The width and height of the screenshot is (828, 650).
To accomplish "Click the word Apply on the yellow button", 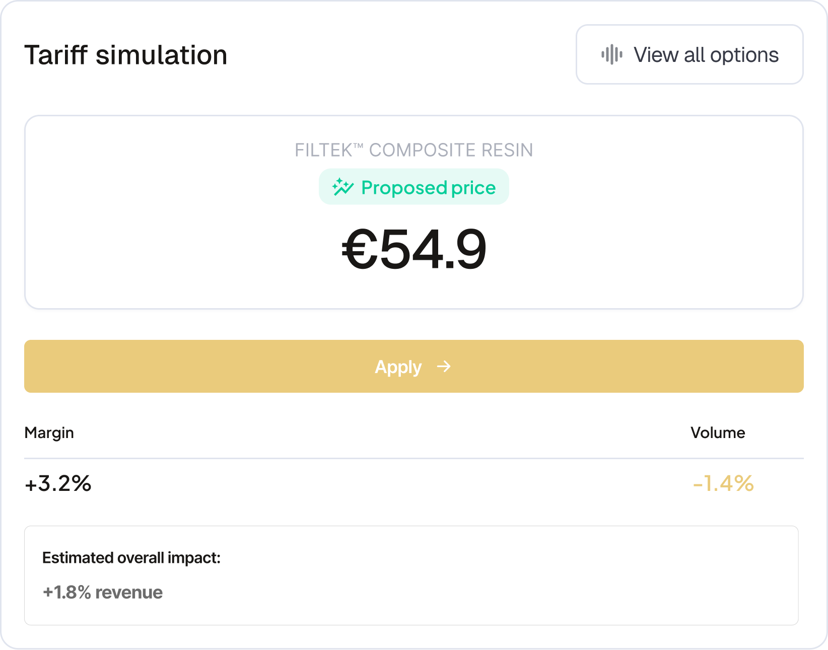I will coord(398,367).
